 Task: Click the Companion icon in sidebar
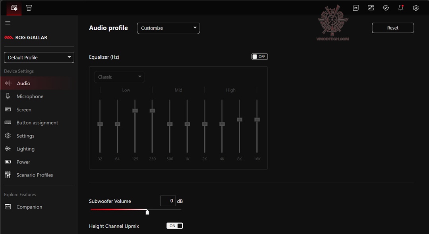coord(8,207)
